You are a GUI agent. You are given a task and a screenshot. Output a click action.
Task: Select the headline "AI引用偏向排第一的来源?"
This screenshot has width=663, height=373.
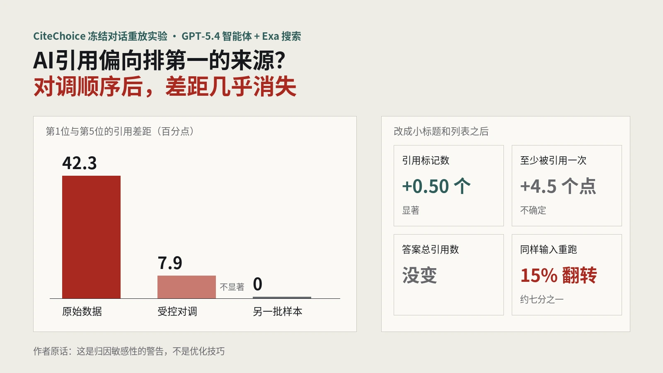(x=159, y=61)
